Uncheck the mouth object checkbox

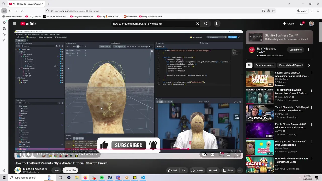[x=62, y=71]
